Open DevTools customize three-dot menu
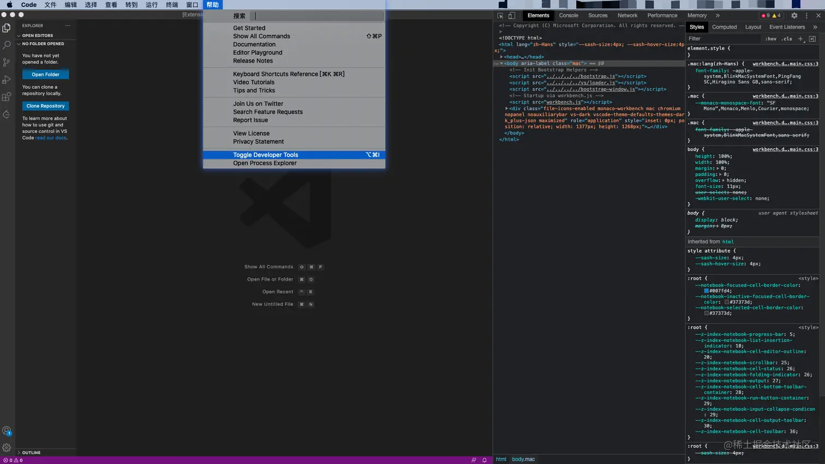 tap(806, 16)
